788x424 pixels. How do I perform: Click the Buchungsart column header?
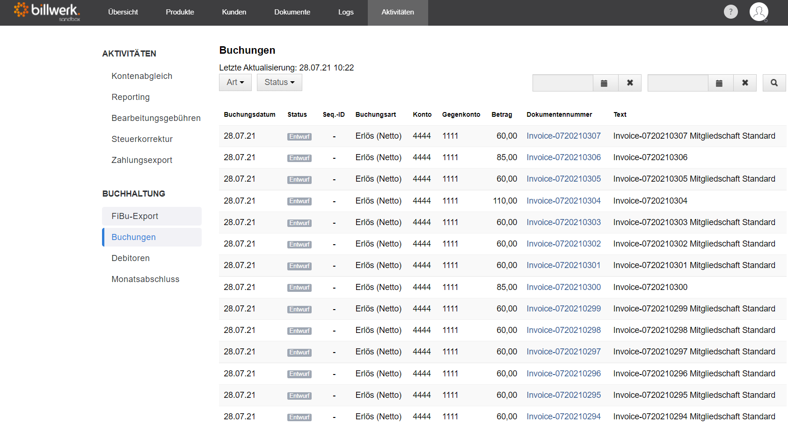(375, 114)
